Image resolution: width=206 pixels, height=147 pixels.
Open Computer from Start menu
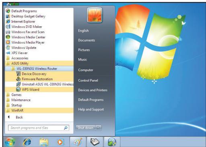coord(86,70)
